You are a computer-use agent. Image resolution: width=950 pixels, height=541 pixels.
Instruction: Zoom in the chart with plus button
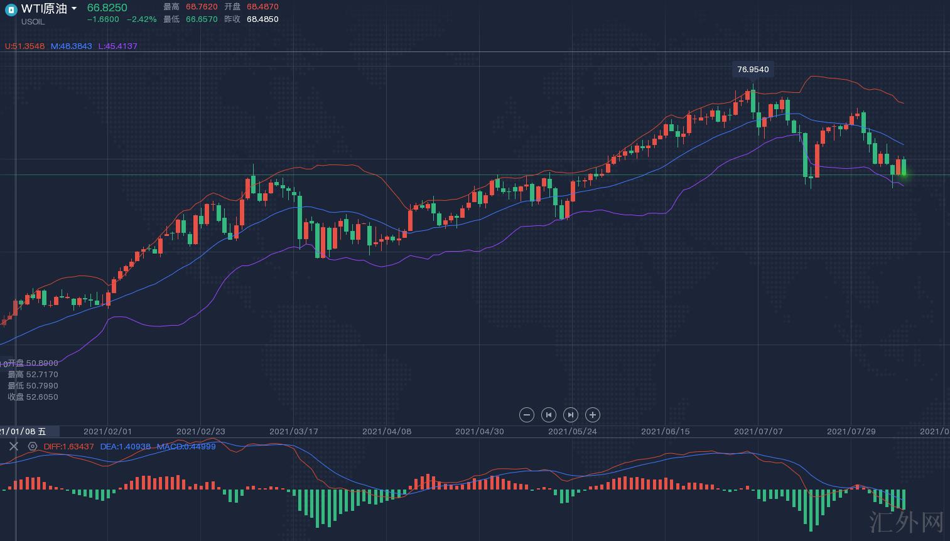[592, 415]
